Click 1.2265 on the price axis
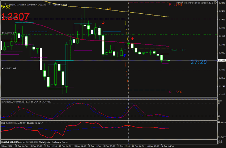 [x=222, y=78]
